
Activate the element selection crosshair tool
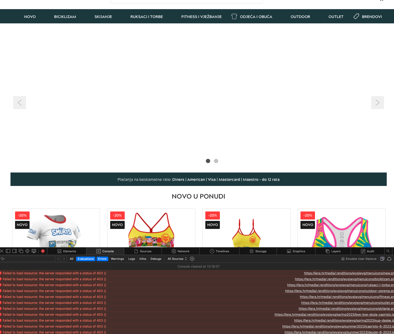pyautogui.click(x=27, y=251)
